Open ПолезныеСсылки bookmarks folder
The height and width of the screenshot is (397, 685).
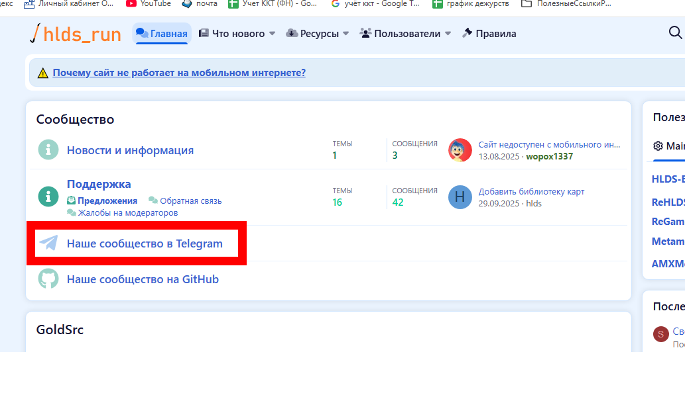(566, 3)
